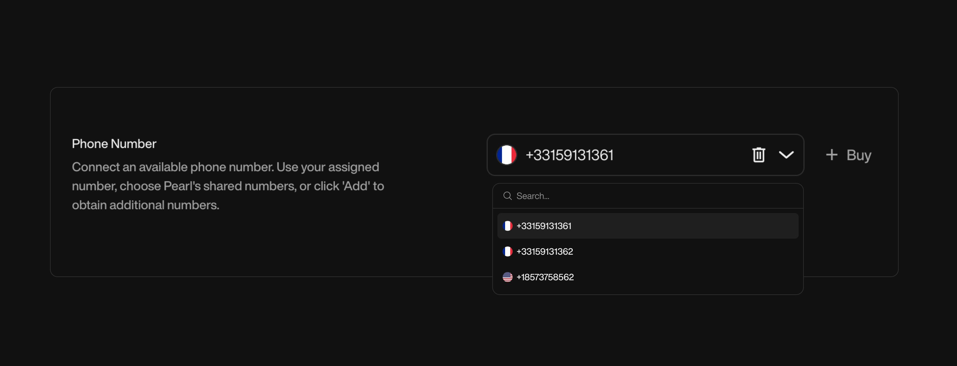Click the French flag on the highlighted list entry
Viewport: 957px width, 366px height.
point(507,226)
